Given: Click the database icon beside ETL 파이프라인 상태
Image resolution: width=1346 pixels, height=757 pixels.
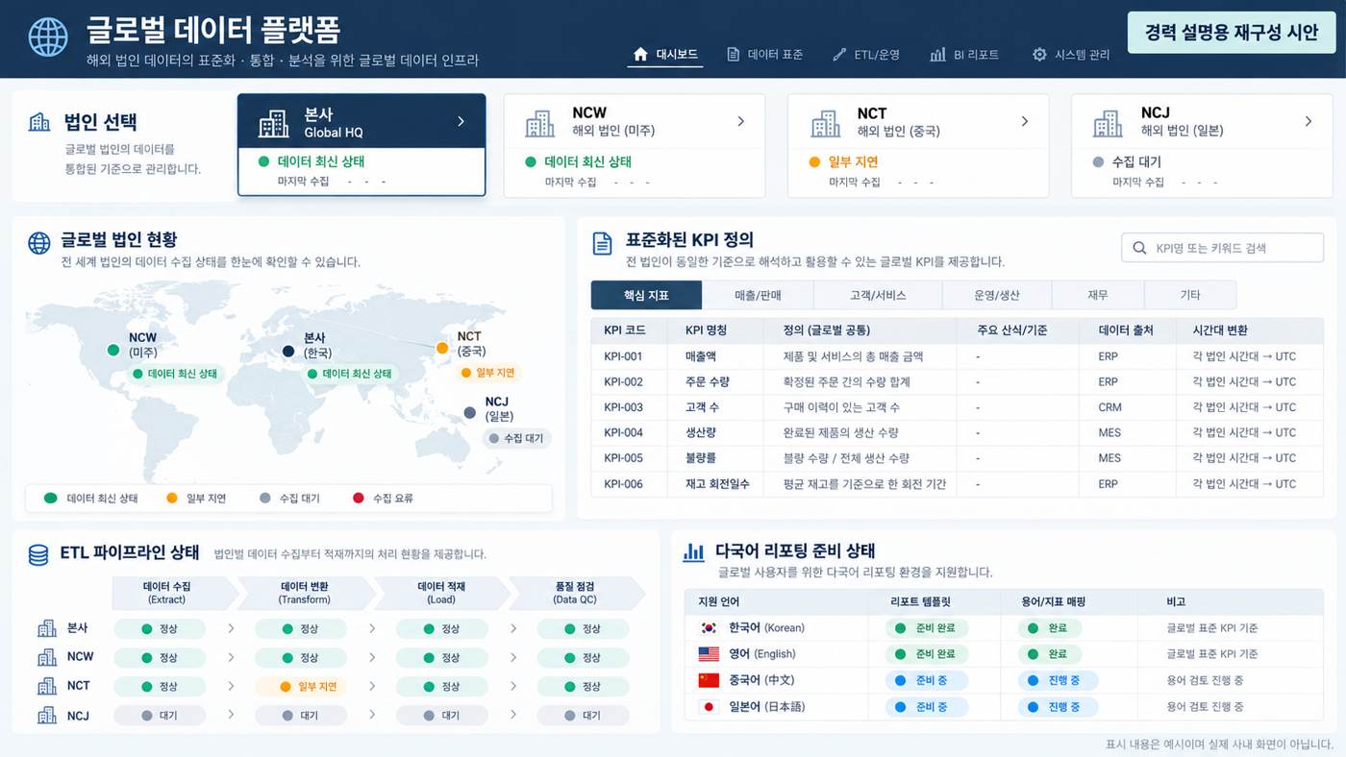Looking at the screenshot, I should point(38,554).
